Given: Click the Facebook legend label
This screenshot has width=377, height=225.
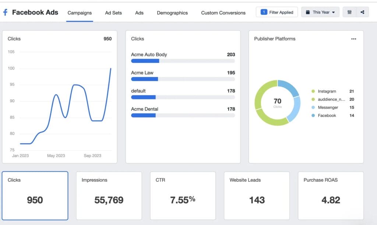Looking at the screenshot, I should pyautogui.click(x=327, y=116).
